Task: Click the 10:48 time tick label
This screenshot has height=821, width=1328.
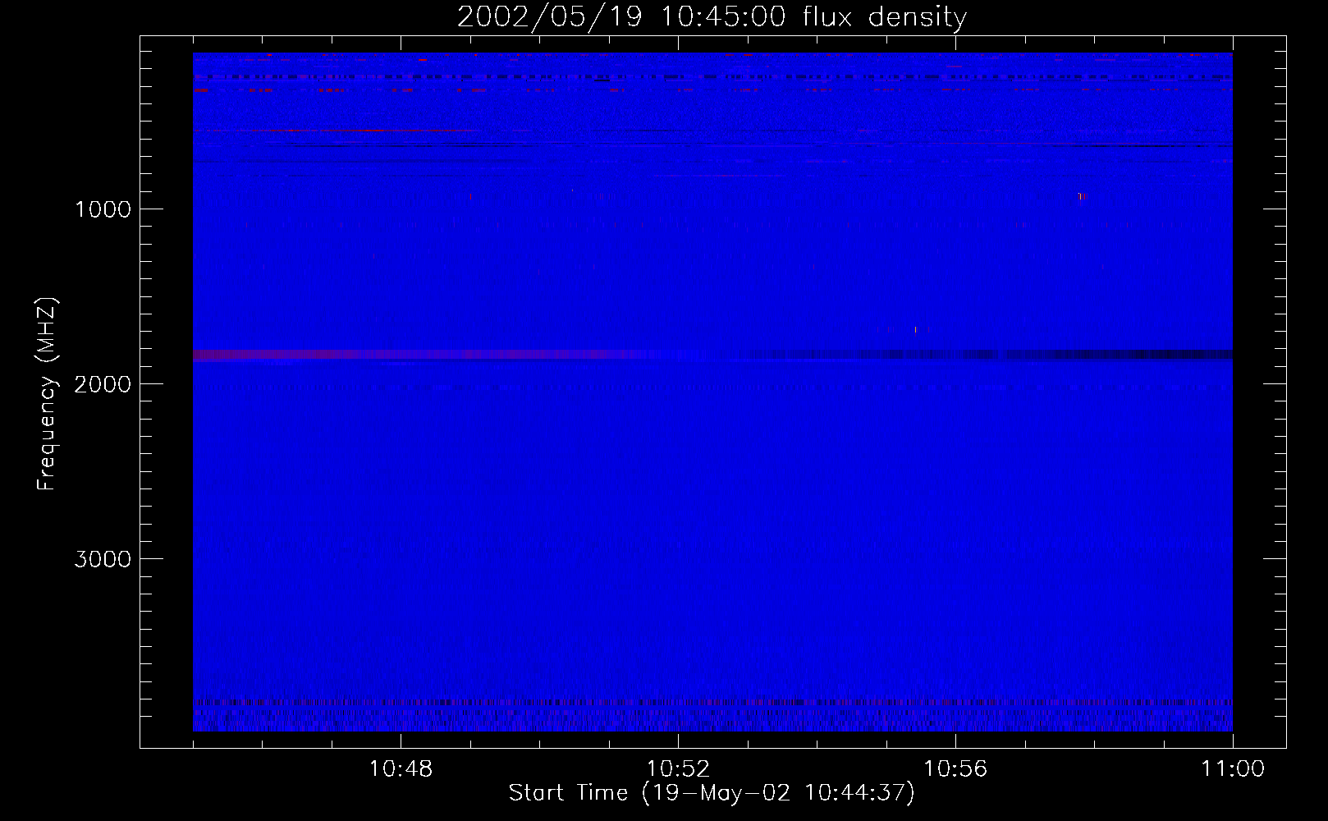Action: click(401, 769)
